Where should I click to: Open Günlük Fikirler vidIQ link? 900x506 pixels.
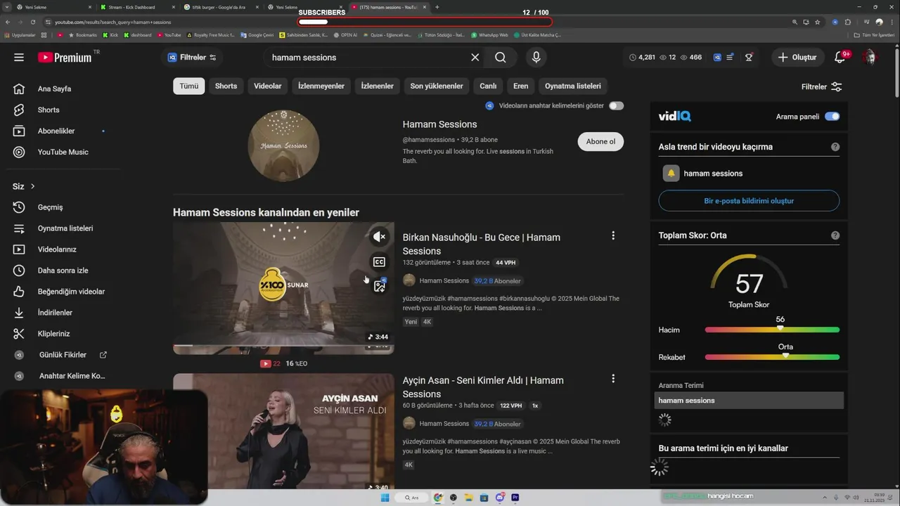click(63, 355)
